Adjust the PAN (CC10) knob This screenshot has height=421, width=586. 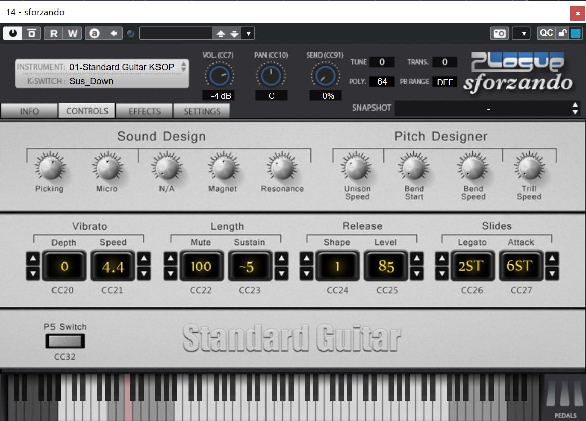tap(271, 76)
